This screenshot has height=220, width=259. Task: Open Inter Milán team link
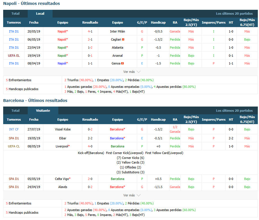coord(118,31)
